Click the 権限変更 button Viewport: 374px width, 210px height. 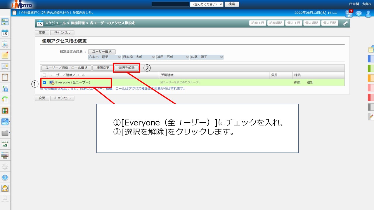103,68
